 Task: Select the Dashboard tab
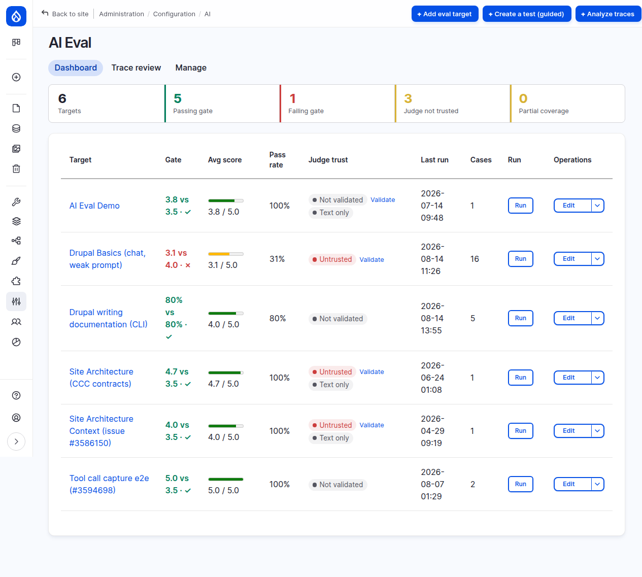point(76,67)
